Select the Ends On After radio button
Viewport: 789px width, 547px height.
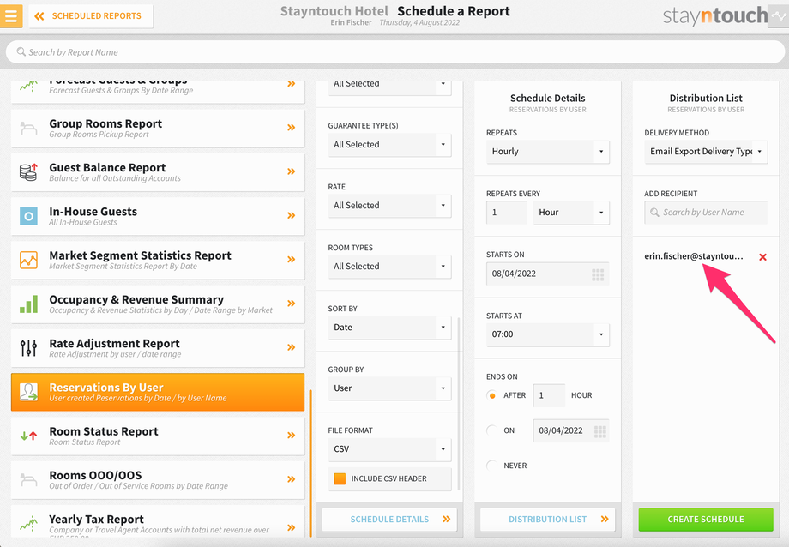click(492, 395)
